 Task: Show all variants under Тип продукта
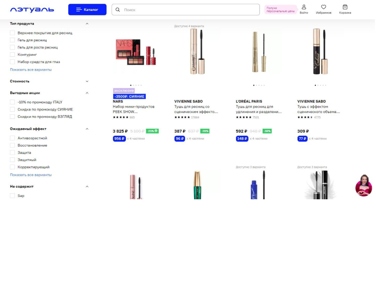(x=31, y=70)
